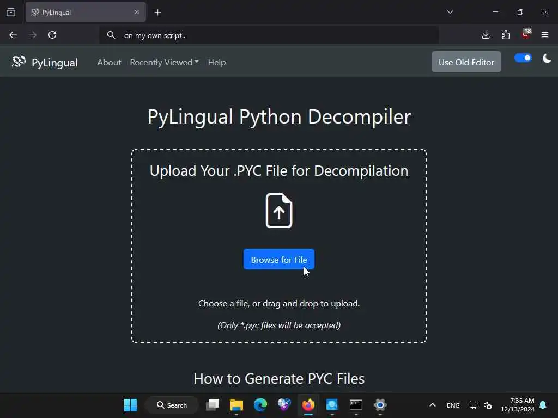Click the Browse for File button
Image resolution: width=558 pixels, height=418 pixels.
pyautogui.click(x=279, y=260)
